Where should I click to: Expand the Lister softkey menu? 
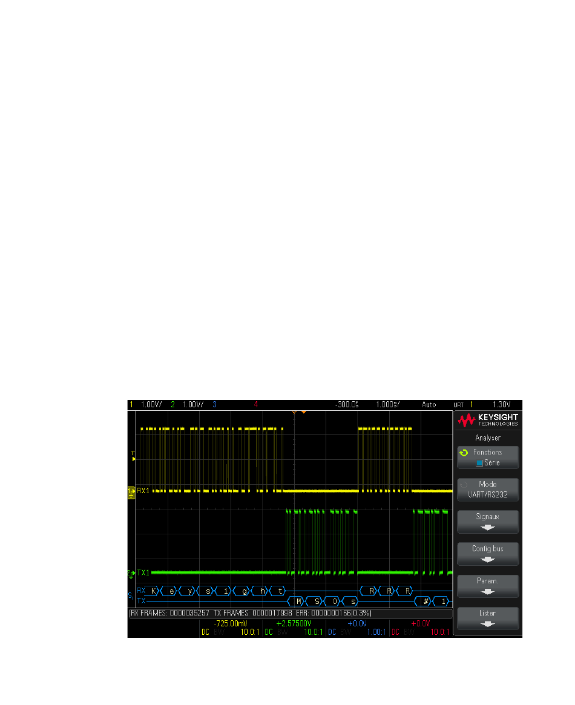tap(488, 618)
